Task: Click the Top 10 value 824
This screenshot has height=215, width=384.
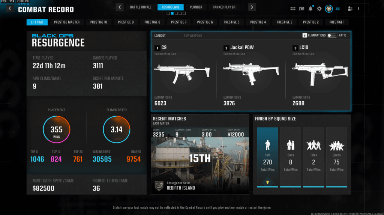Action: pos(56,159)
